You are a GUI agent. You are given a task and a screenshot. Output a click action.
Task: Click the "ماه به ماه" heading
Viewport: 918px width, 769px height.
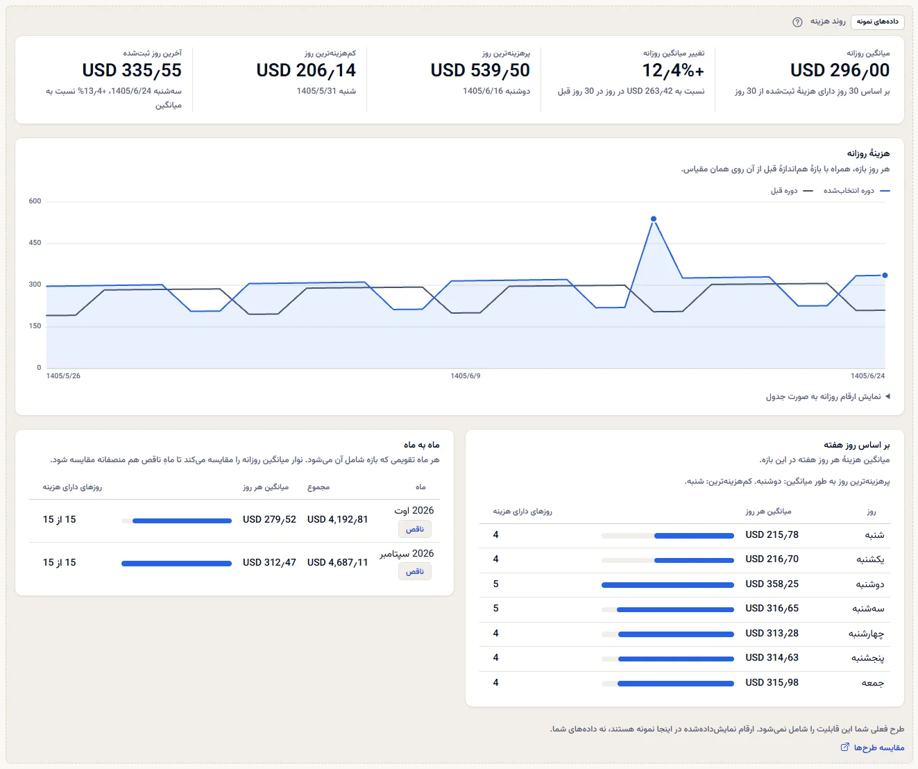click(422, 445)
